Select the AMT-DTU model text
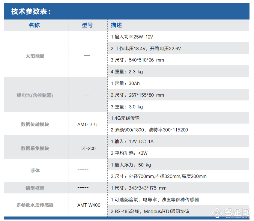The height and width of the screenshot is (221, 254). (x=87, y=124)
